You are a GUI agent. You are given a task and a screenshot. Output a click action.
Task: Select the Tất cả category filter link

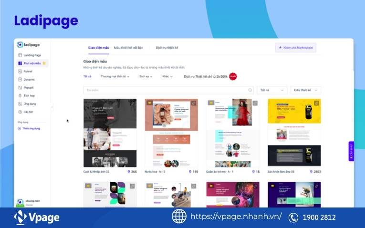coord(87,76)
